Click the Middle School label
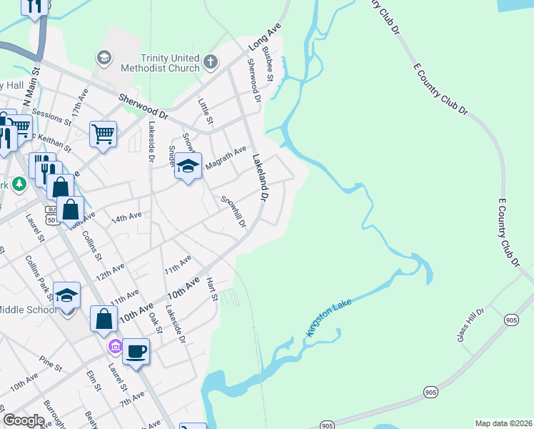 click(29, 310)
